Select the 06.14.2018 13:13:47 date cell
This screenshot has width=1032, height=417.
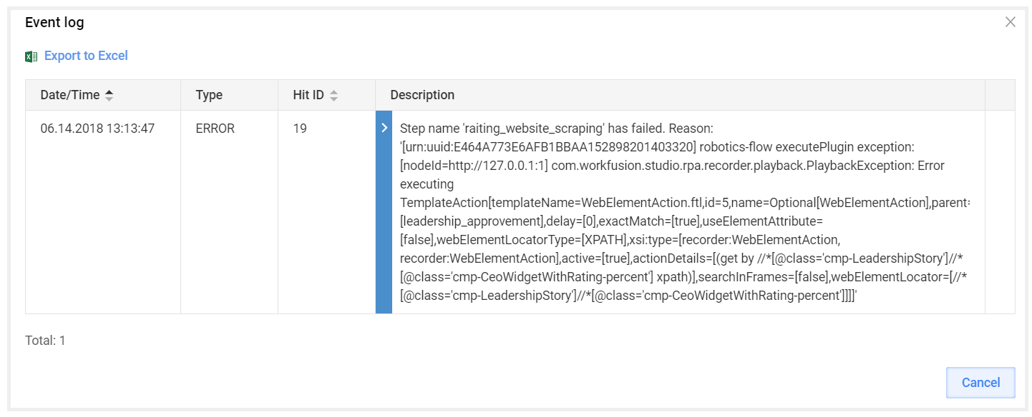click(97, 129)
